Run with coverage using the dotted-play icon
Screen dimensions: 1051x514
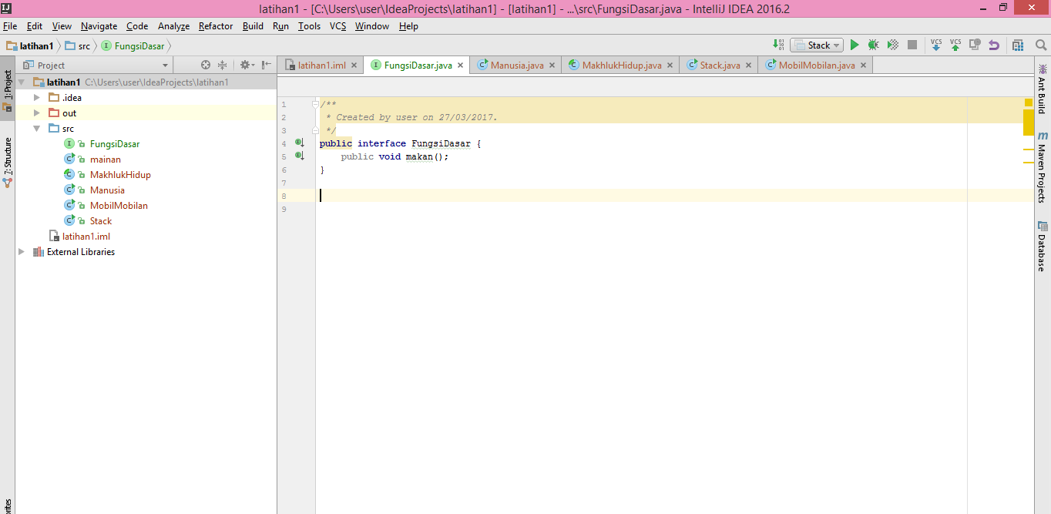tap(892, 45)
